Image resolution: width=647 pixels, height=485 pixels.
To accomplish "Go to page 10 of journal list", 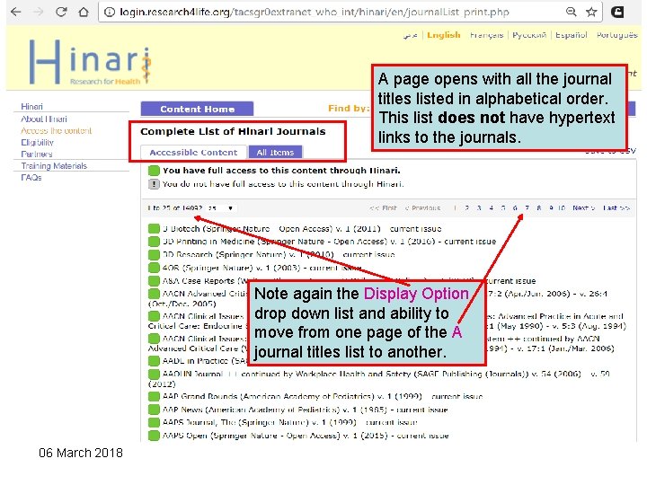I will [x=562, y=207].
